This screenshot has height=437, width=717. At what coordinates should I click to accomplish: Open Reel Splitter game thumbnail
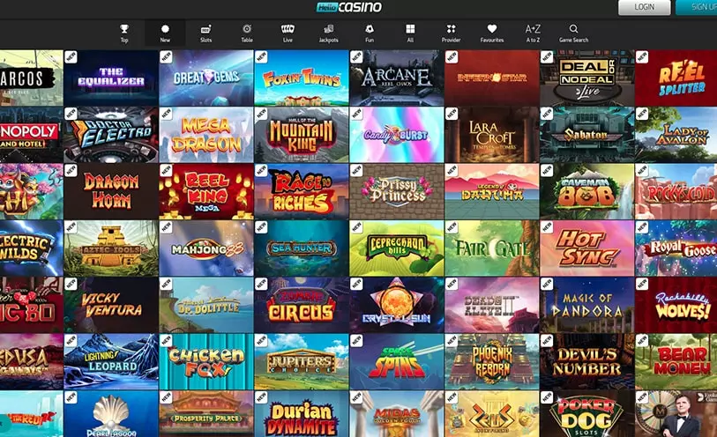click(676, 78)
